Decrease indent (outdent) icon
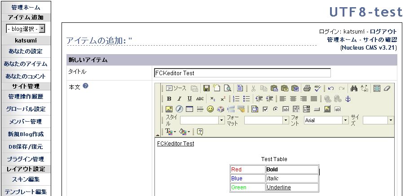Viewport: 405px width, 196px height. (259, 99)
